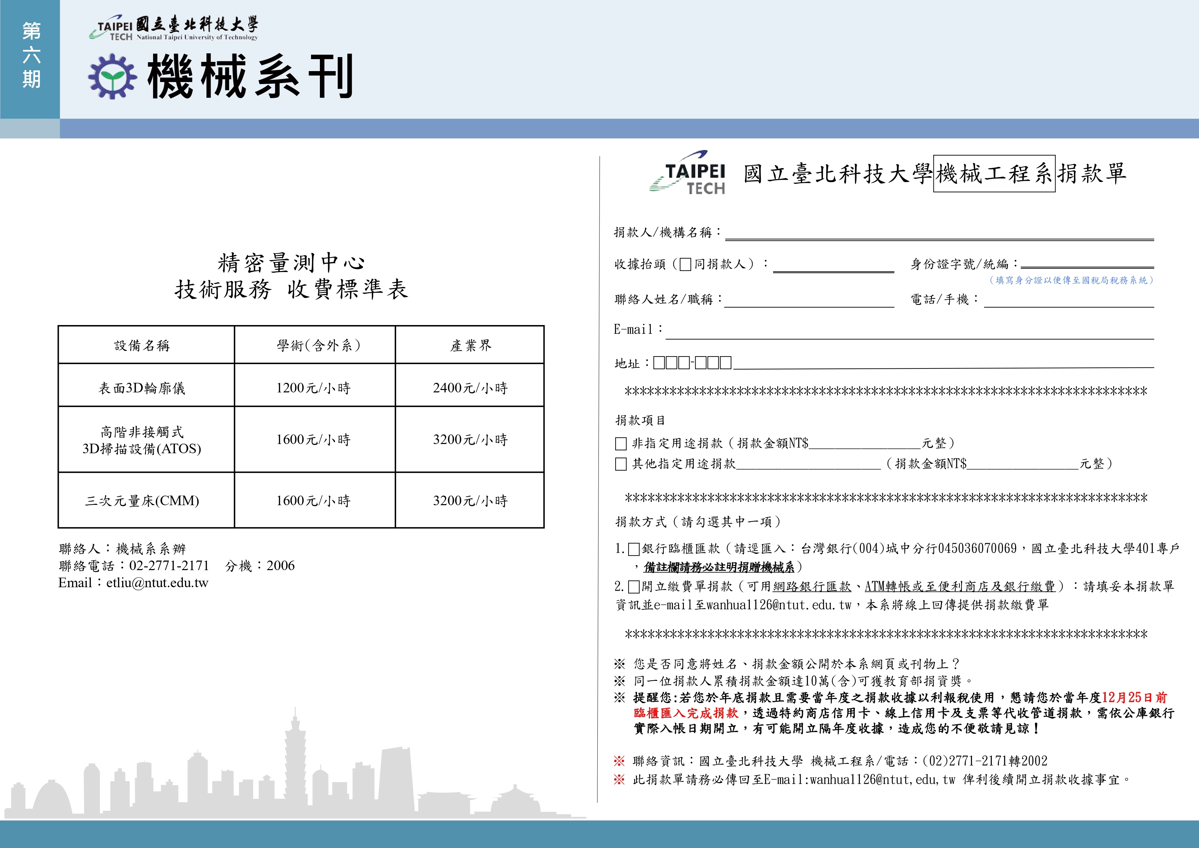Click the blue 填寫身分證 tax note

[x=1071, y=280]
